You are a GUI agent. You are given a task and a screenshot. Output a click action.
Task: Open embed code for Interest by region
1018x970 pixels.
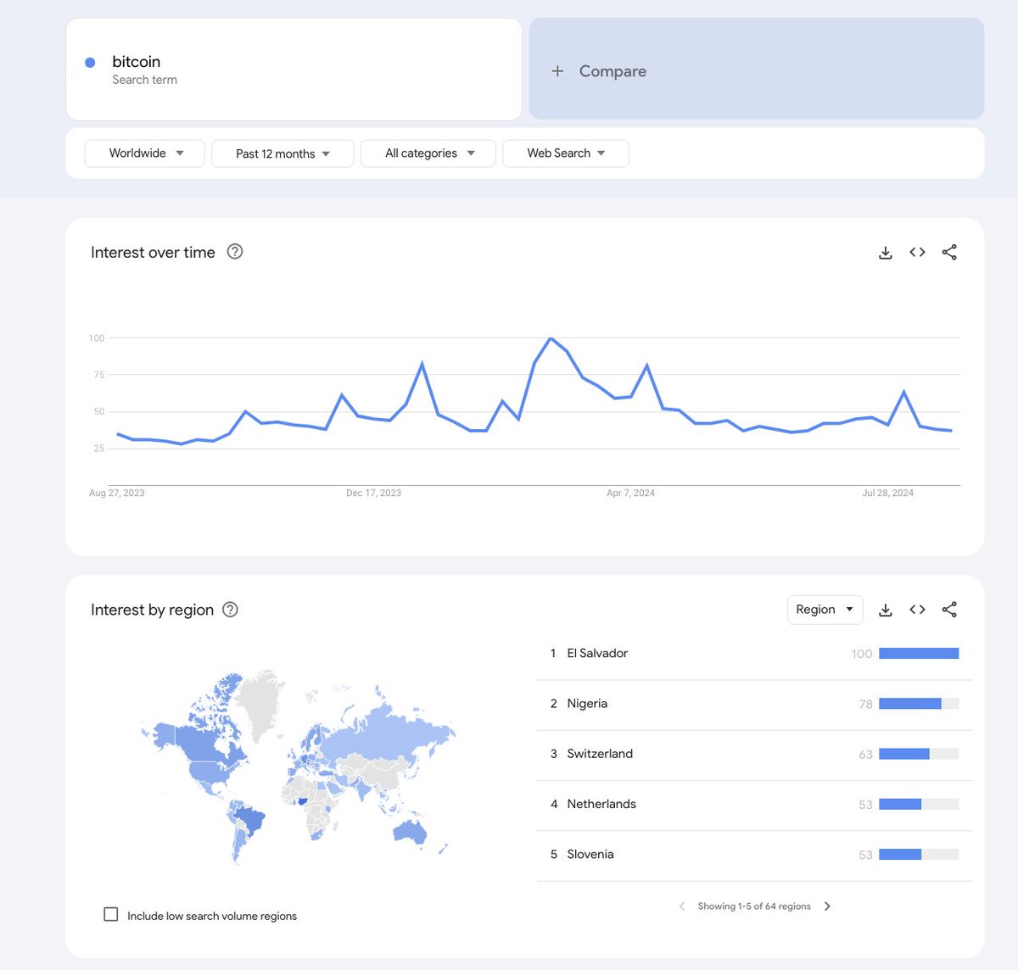coord(917,610)
